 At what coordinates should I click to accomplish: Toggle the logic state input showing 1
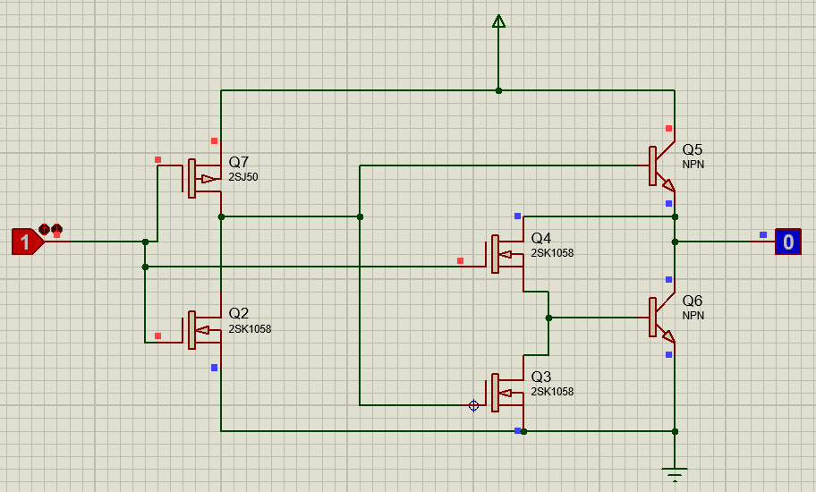tap(28, 242)
